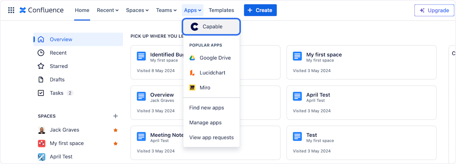Select View app requests menu entry
Image resolution: width=456 pixels, height=164 pixels.
pos(211,137)
